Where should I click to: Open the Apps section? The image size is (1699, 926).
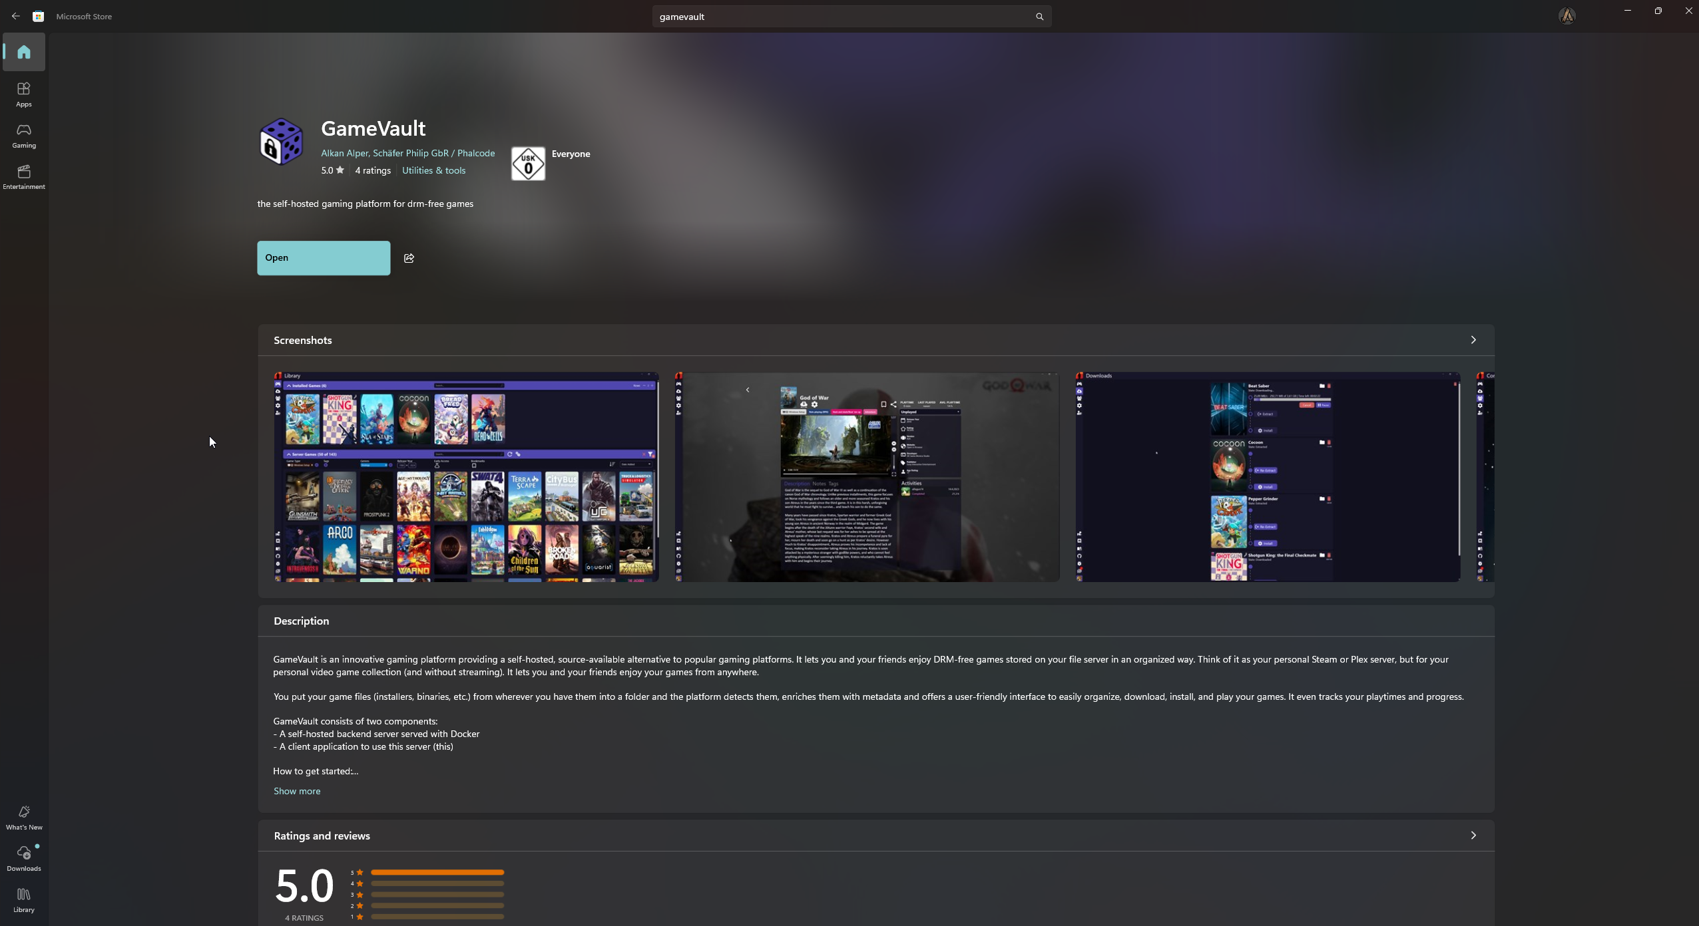24,94
